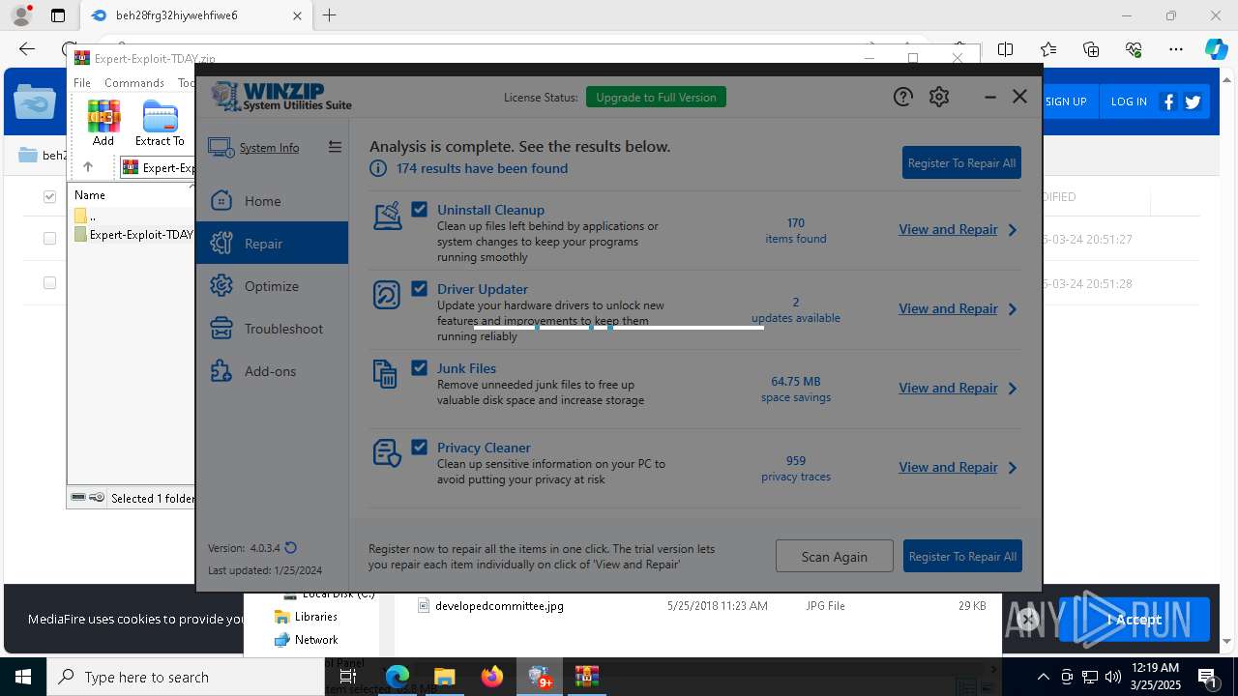Click WinRAR Add toolbar icon
The image size is (1238, 696).
(x=103, y=123)
